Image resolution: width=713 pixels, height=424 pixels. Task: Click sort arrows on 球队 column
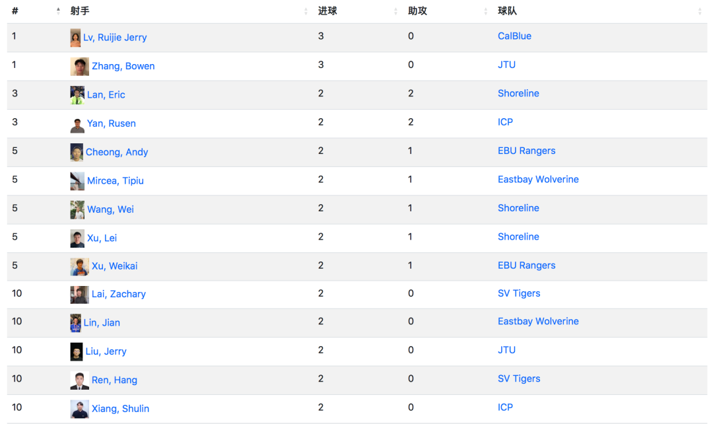coord(700,11)
